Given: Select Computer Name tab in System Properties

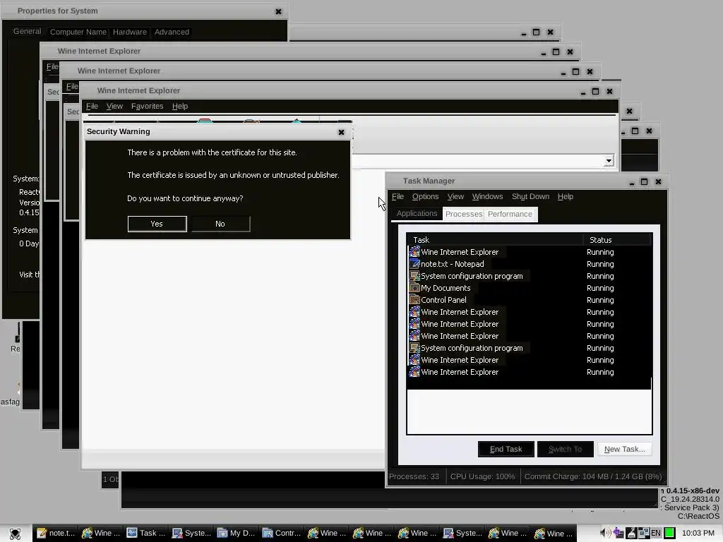Looking at the screenshot, I should 78,32.
